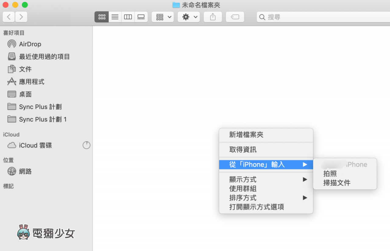Click the 喜好項目 section header
Image resolution: width=390 pixels, height=251 pixels.
(x=14, y=33)
